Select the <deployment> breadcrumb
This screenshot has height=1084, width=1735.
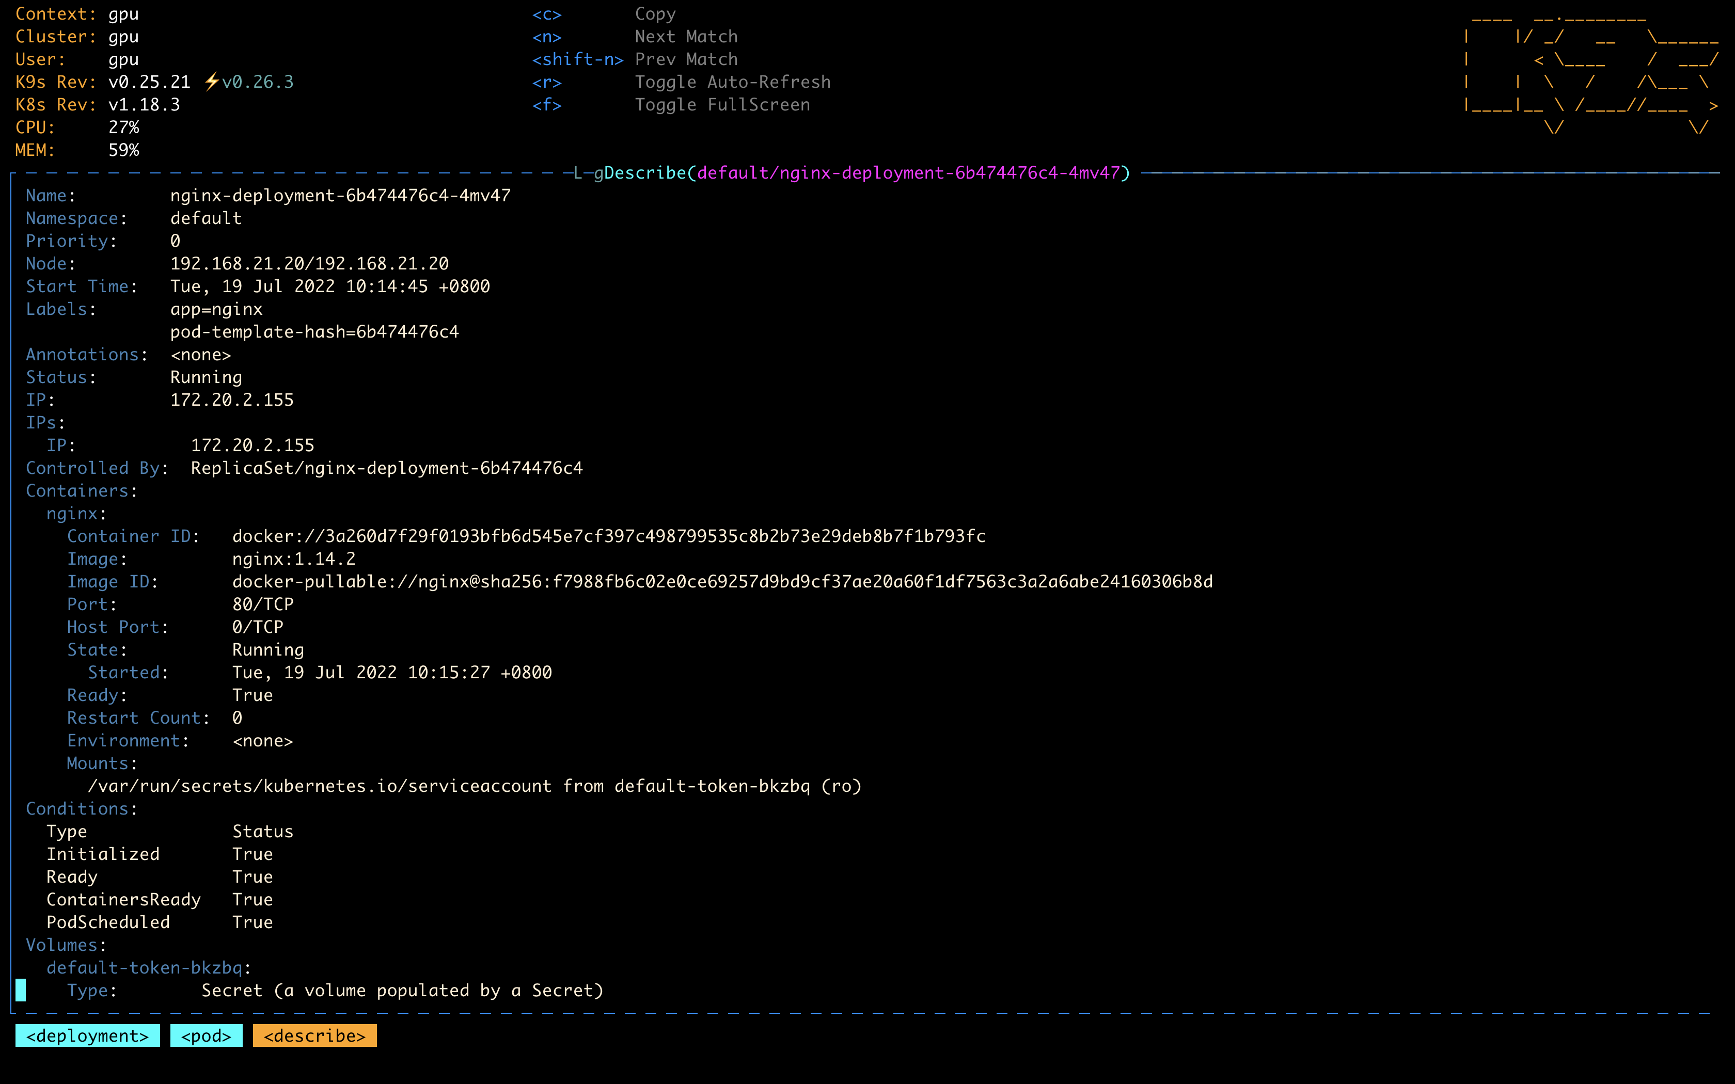pos(87,1036)
